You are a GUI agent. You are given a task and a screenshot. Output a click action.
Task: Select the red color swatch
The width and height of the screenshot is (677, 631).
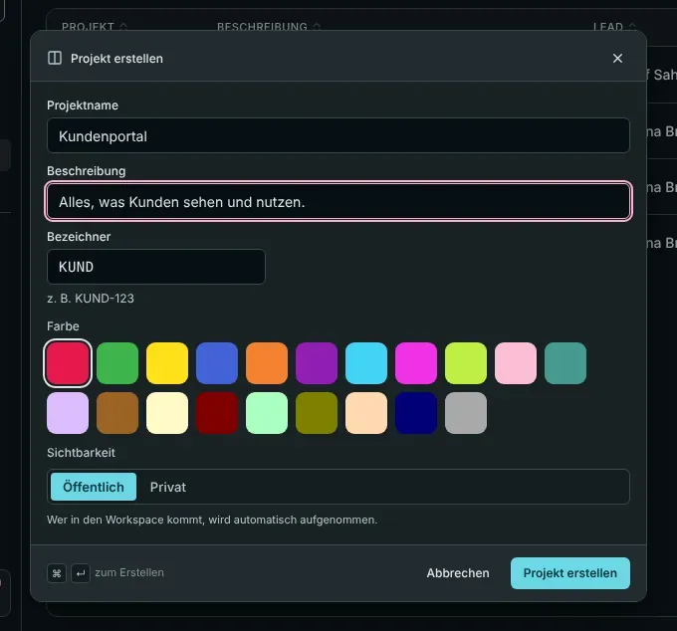tap(68, 363)
